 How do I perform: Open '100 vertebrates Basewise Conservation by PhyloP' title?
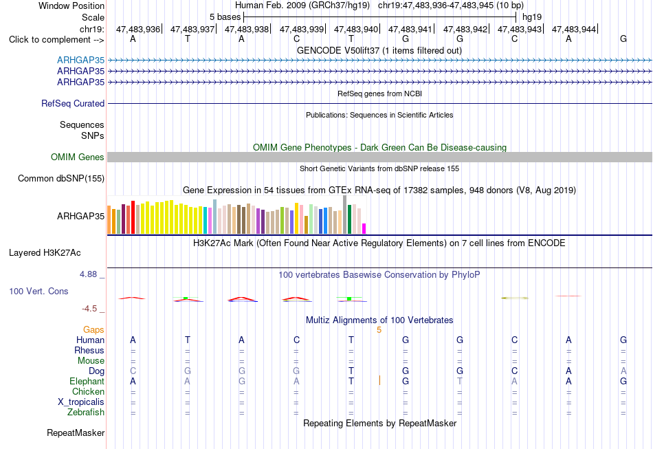pos(379,275)
